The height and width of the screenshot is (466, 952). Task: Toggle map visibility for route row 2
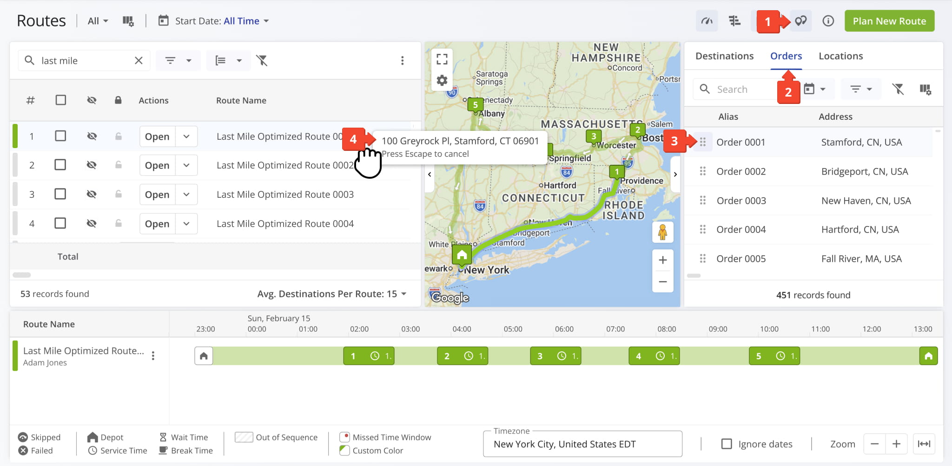coord(92,165)
